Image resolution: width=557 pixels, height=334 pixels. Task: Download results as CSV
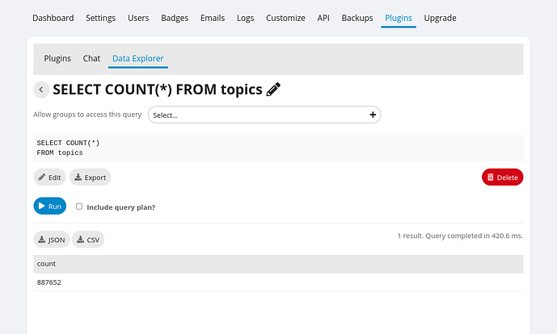tap(88, 240)
